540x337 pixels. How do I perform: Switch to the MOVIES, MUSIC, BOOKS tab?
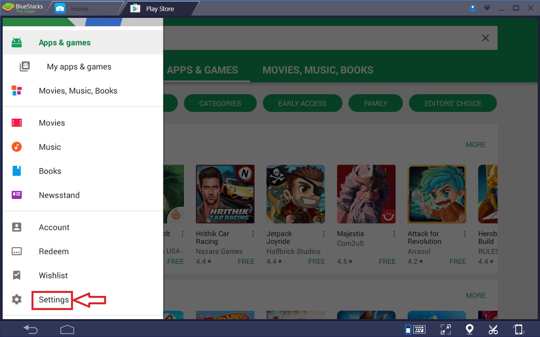[318, 70]
